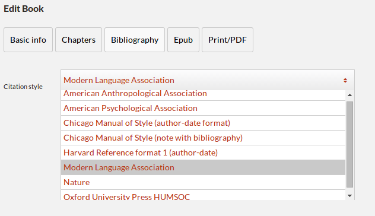Select the Bibliography tab

click(x=135, y=40)
